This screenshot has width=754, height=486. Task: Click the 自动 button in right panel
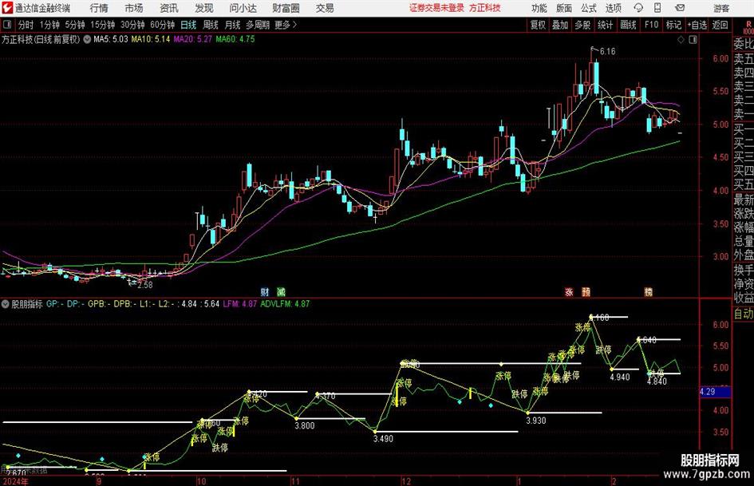pos(744,314)
